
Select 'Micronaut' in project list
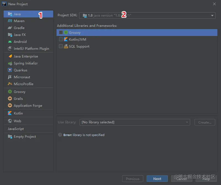(x=28, y=77)
